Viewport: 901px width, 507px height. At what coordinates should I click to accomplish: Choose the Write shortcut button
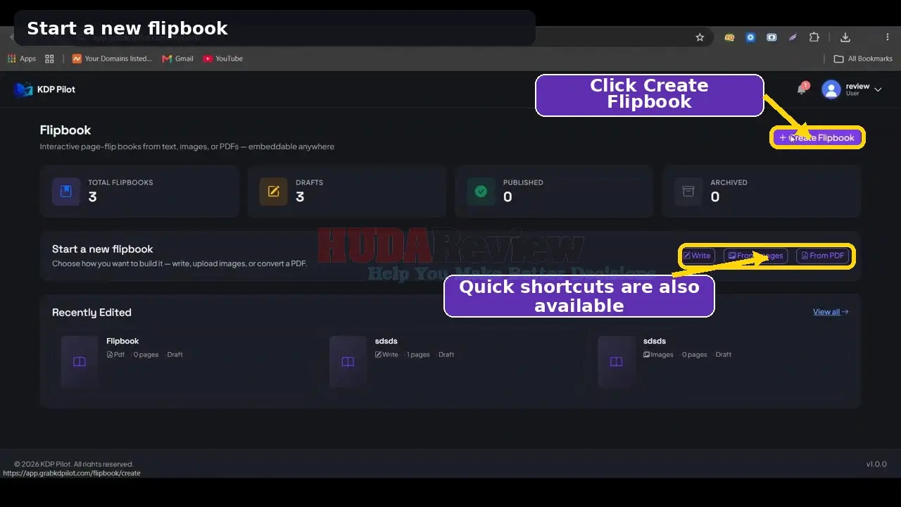click(698, 256)
